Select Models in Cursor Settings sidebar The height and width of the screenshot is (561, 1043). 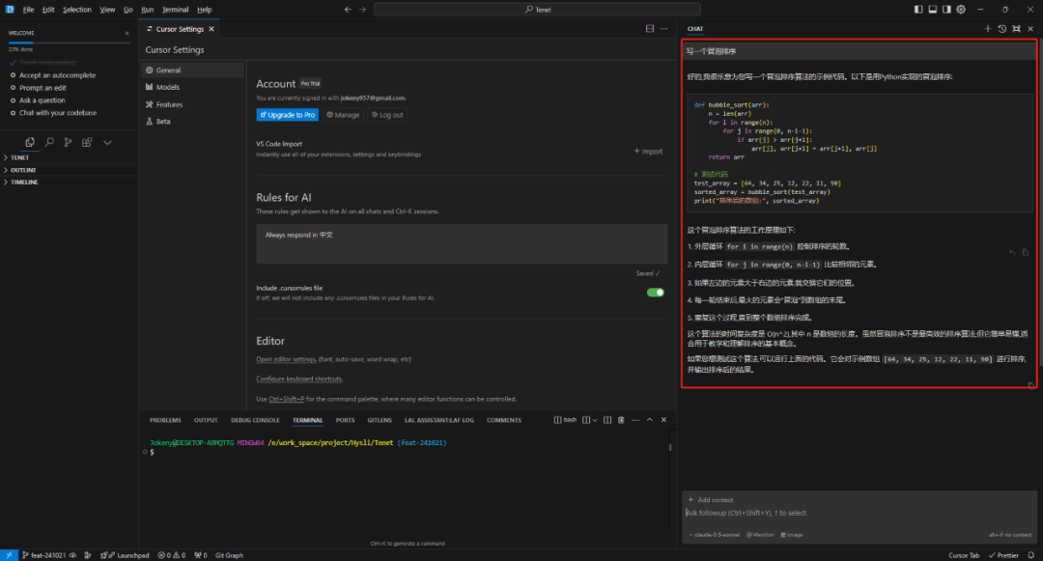pos(167,87)
